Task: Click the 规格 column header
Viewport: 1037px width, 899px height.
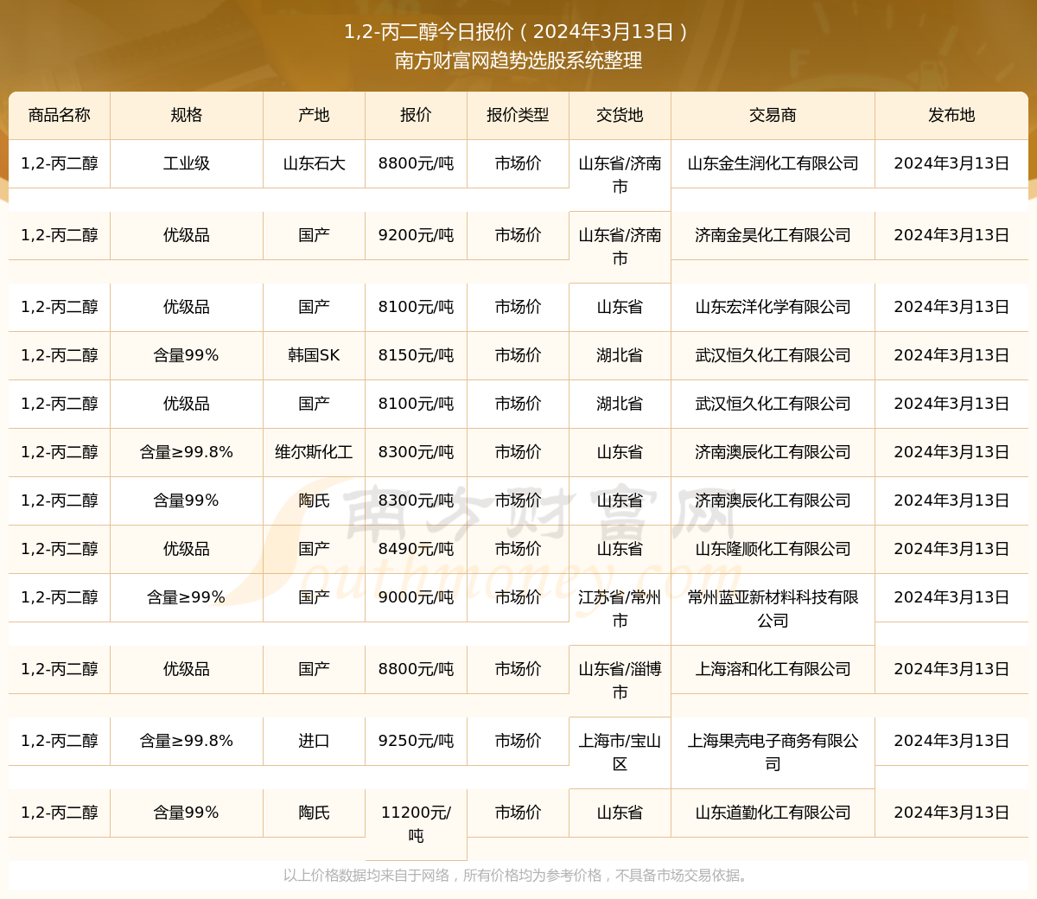Action: point(186,115)
